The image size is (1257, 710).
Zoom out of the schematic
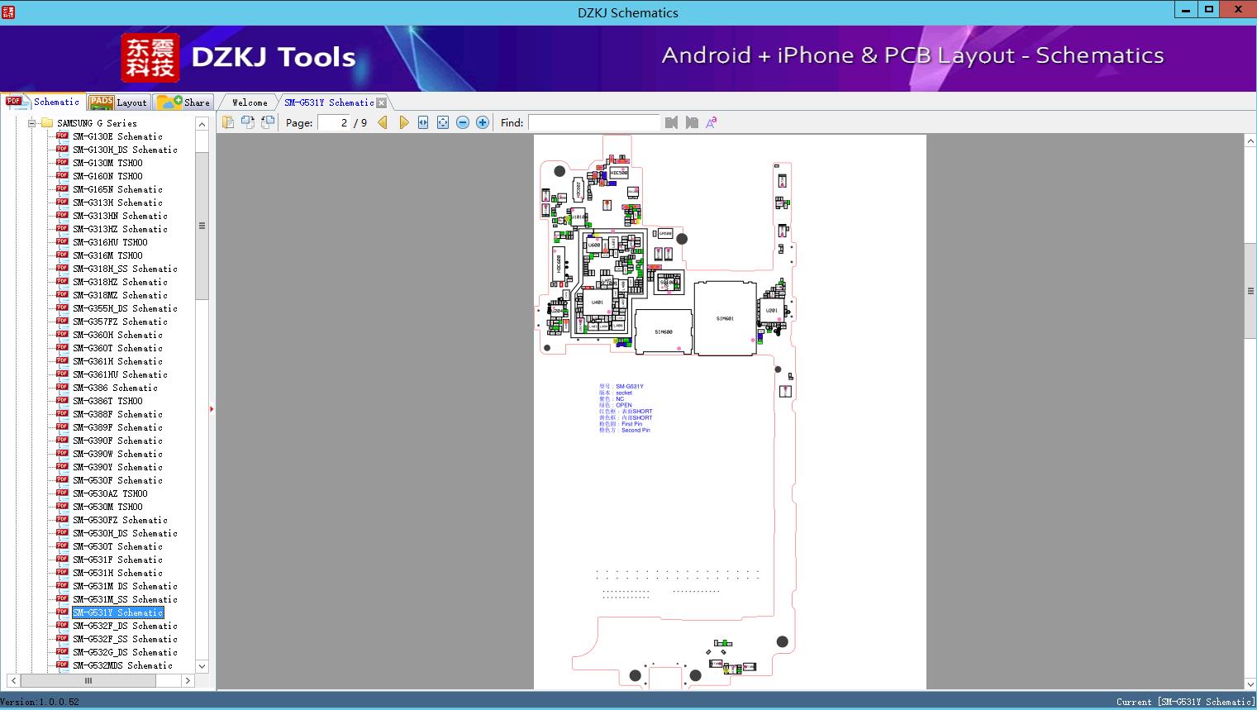[463, 122]
